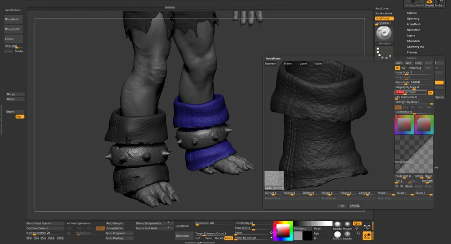Toggle the XYZ rotation icon
451x244 pixels.
point(357,223)
